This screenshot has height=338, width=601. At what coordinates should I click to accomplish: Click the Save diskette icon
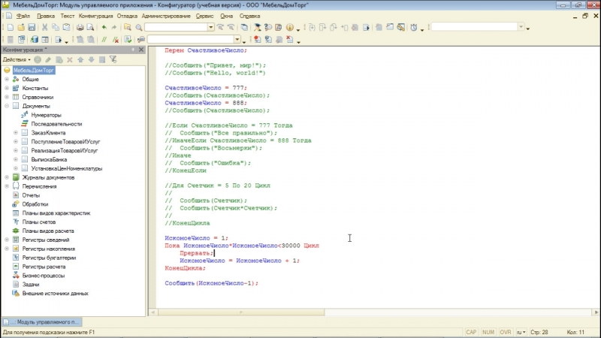click(x=32, y=27)
